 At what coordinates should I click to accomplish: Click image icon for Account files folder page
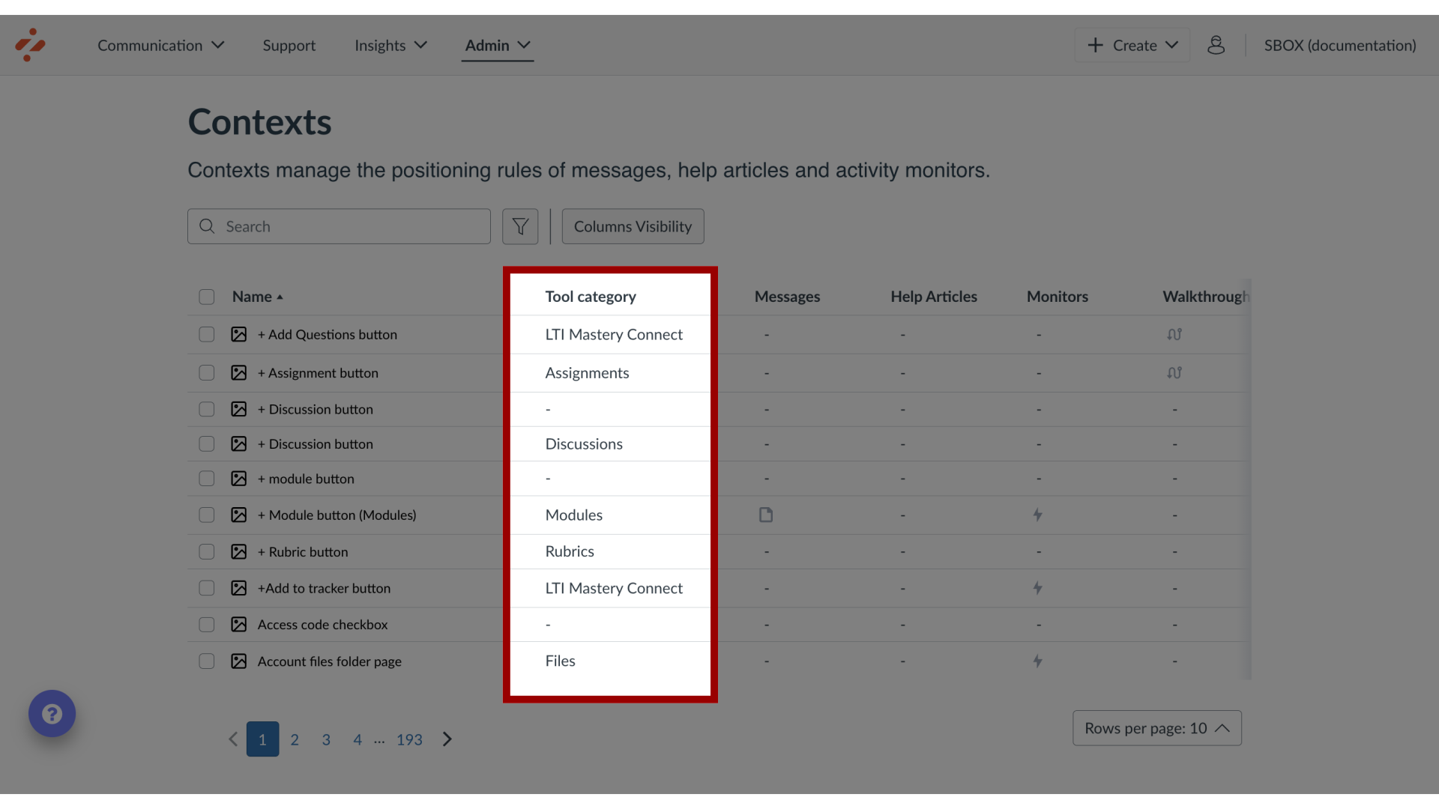click(238, 661)
